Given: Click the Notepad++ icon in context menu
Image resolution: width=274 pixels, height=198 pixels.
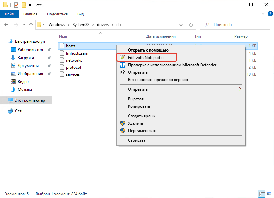Looking at the screenshot, I should point(122,57).
